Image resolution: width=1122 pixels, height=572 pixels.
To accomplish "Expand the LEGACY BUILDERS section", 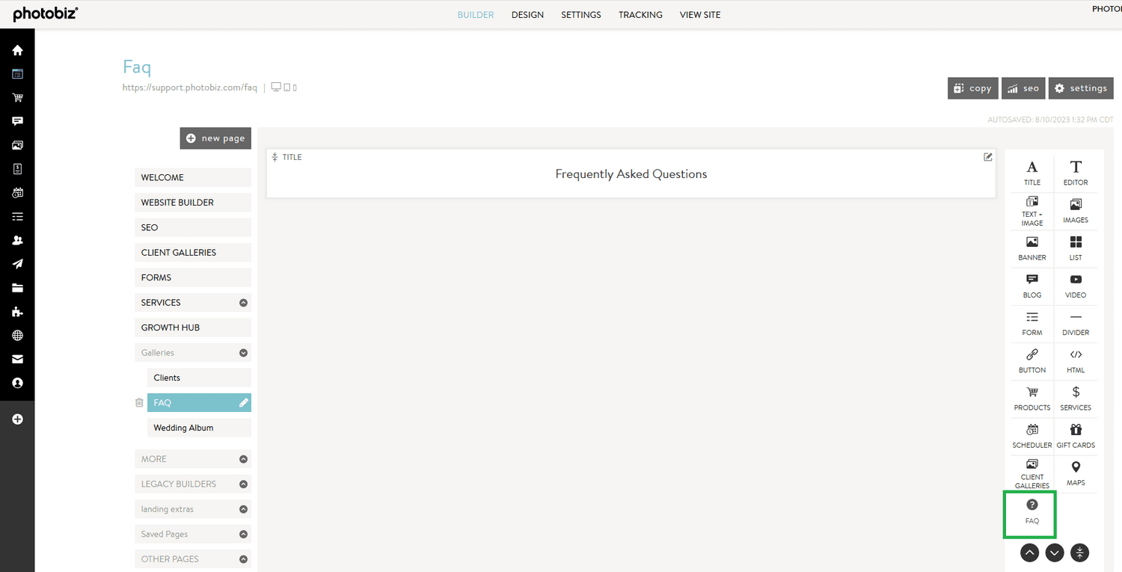I will pyautogui.click(x=242, y=484).
